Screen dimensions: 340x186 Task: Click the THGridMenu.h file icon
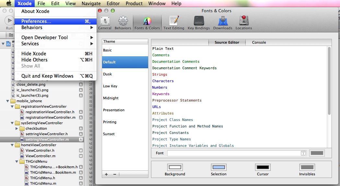pyautogui.click(x=27, y=178)
